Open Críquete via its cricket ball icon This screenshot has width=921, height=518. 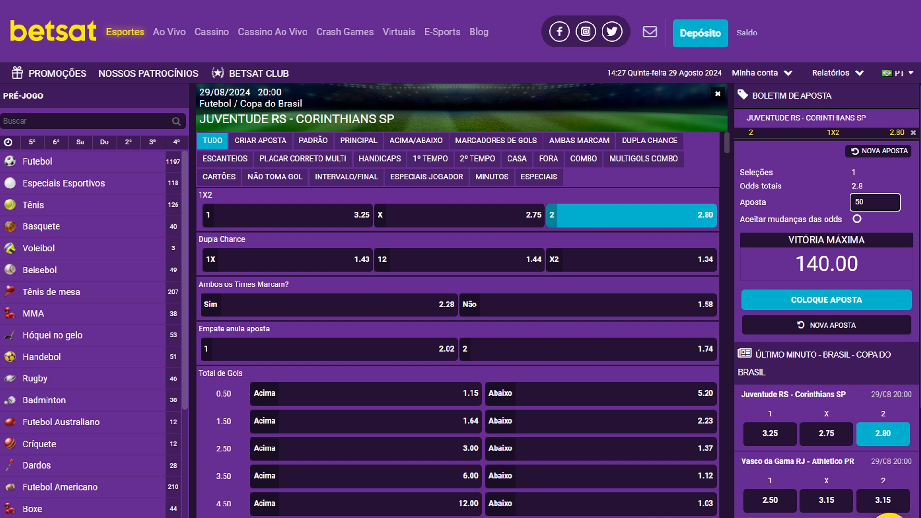point(10,444)
